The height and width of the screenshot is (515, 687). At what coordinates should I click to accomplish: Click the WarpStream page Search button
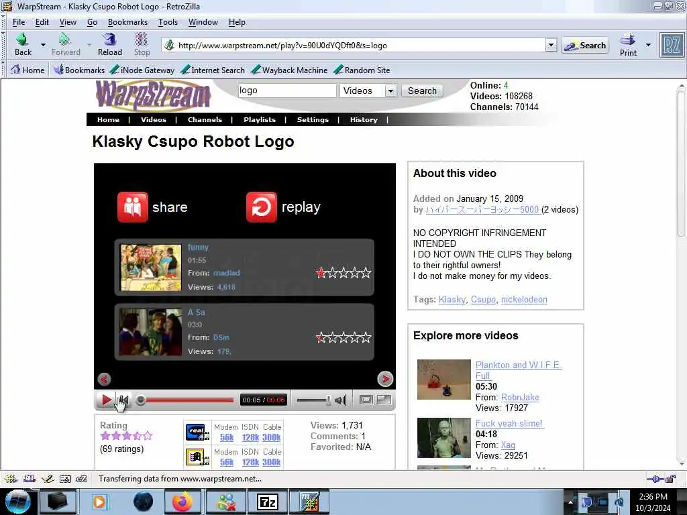422,91
